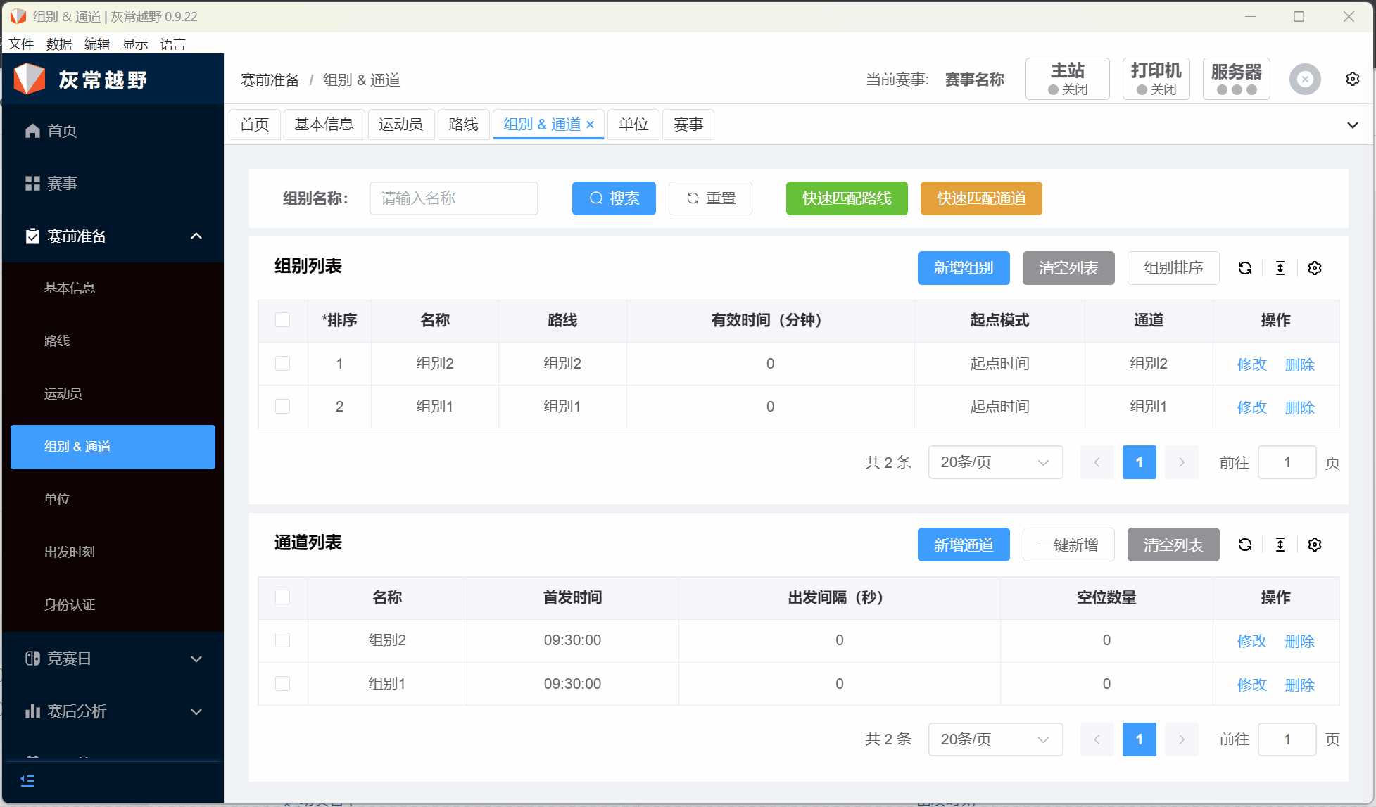Toggle select-all checkbox in 组别列表 header
The image size is (1376, 807).
click(x=282, y=320)
